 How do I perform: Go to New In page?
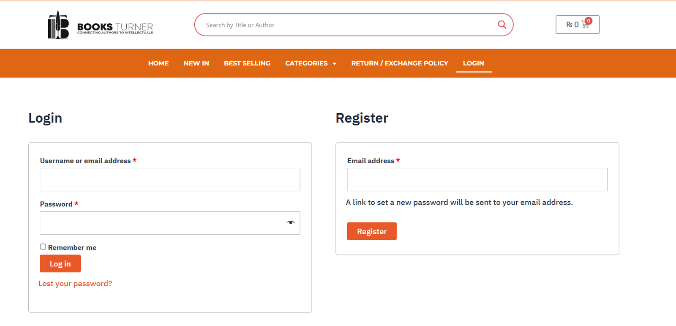coord(196,63)
